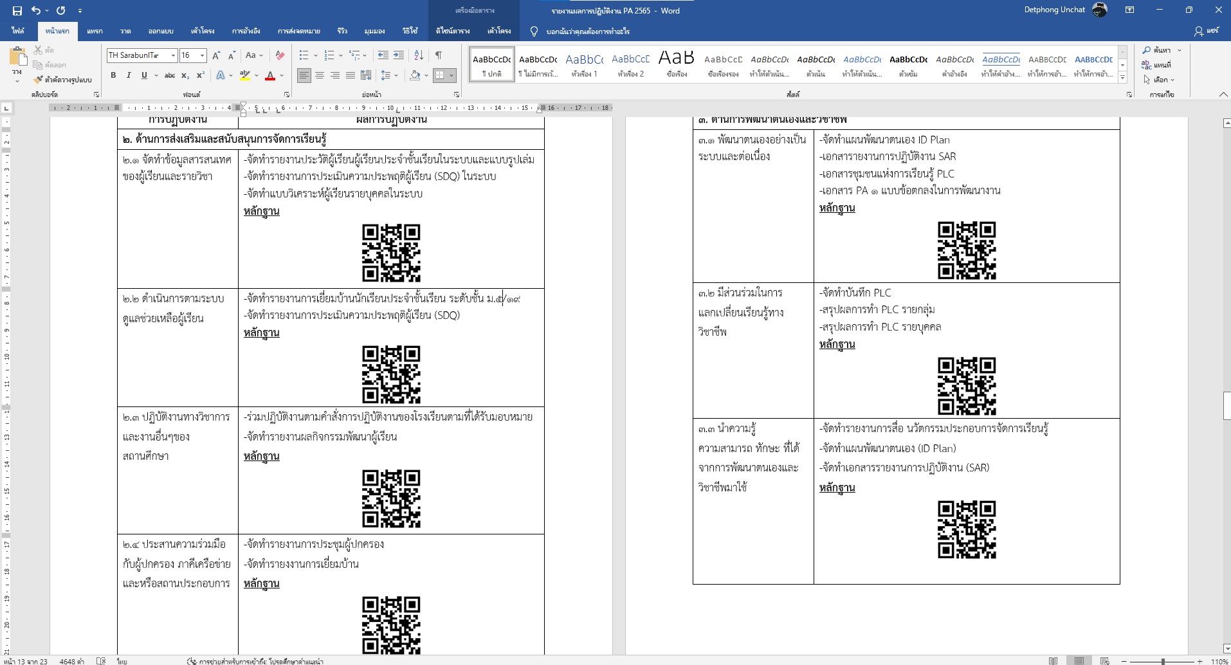Open the Font dialog launcher
1231x665 pixels.
click(x=287, y=95)
